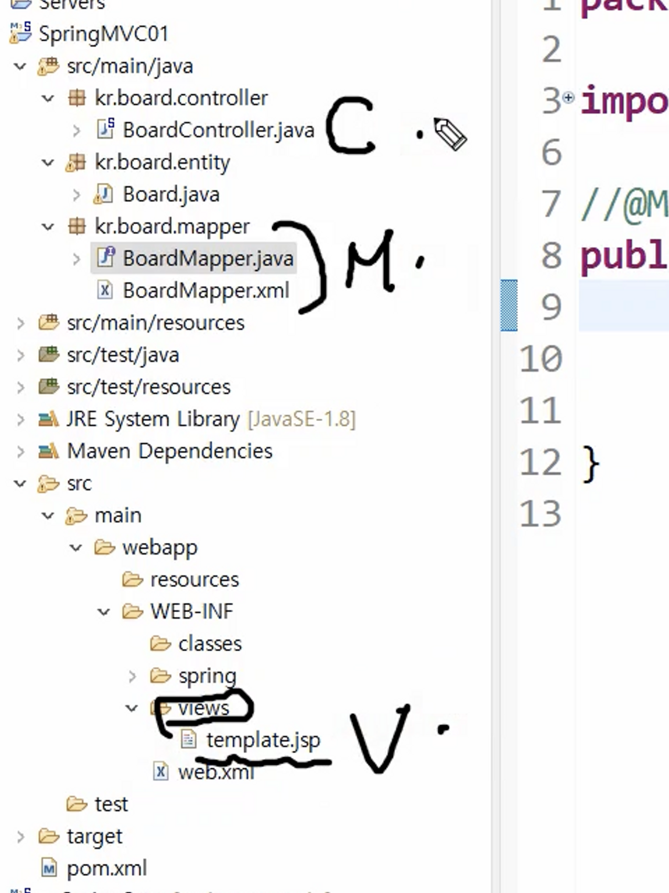Expand the Board.java node
The height and width of the screenshot is (893, 669).
coord(77,195)
